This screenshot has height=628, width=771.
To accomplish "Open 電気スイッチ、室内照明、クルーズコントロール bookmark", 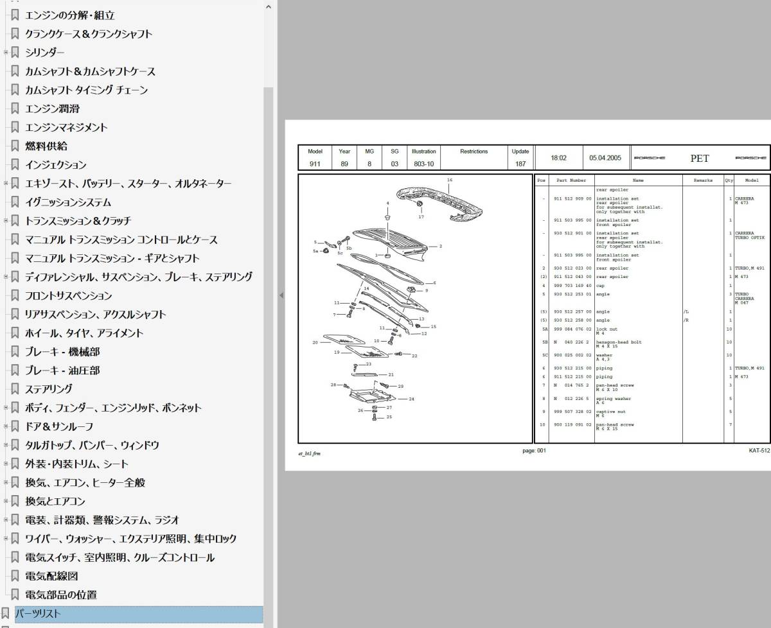I will pyautogui.click(x=120, y=557).
